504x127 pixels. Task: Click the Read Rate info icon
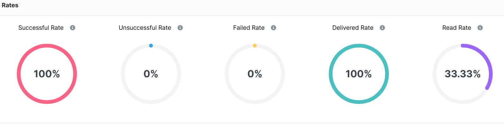(x=480, y=28)
